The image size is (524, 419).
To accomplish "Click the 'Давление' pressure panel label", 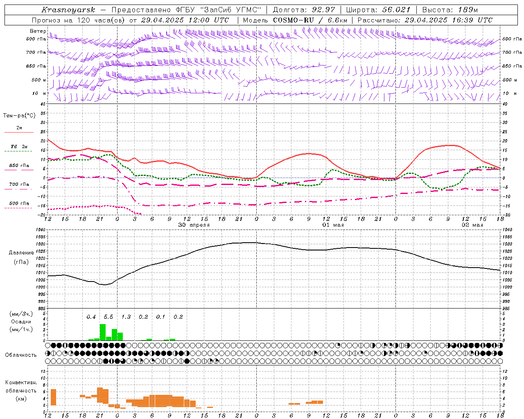I will click(x=21, y=253).
